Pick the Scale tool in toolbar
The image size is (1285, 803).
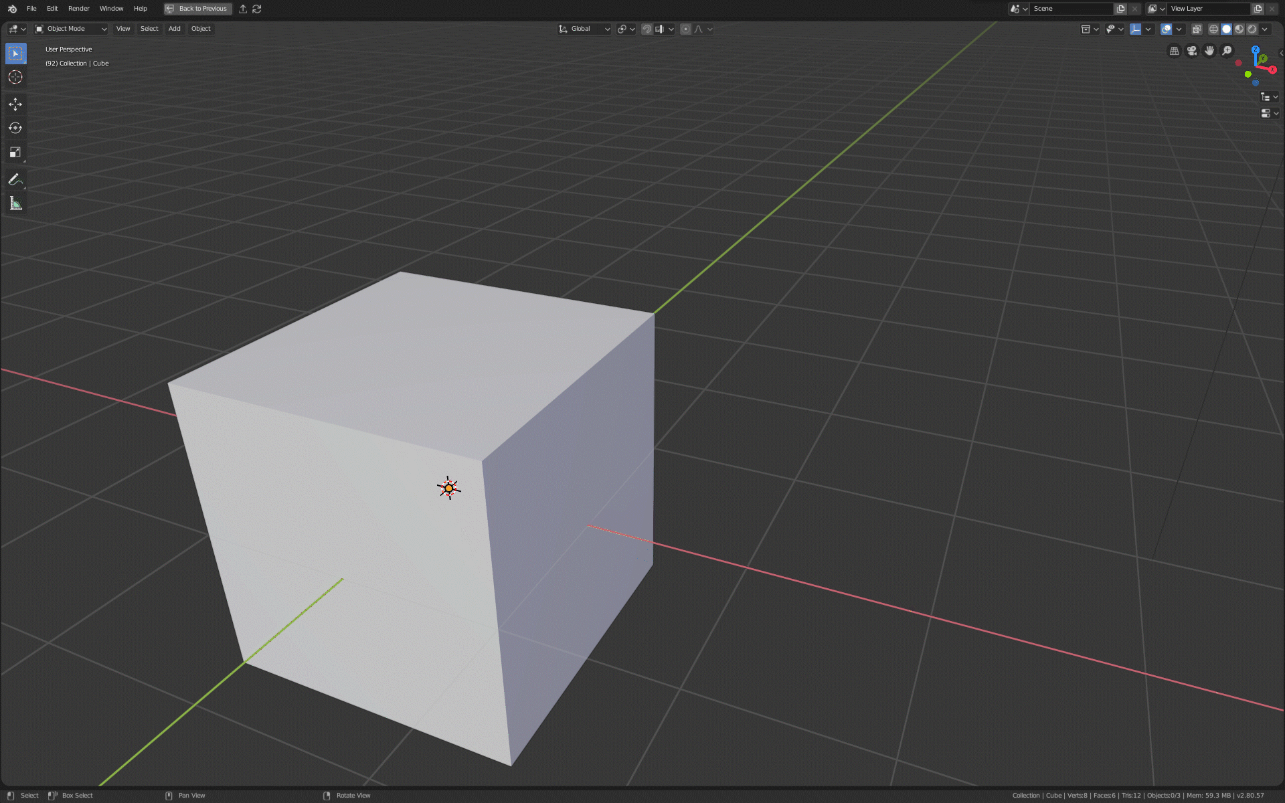pos(15,153)
